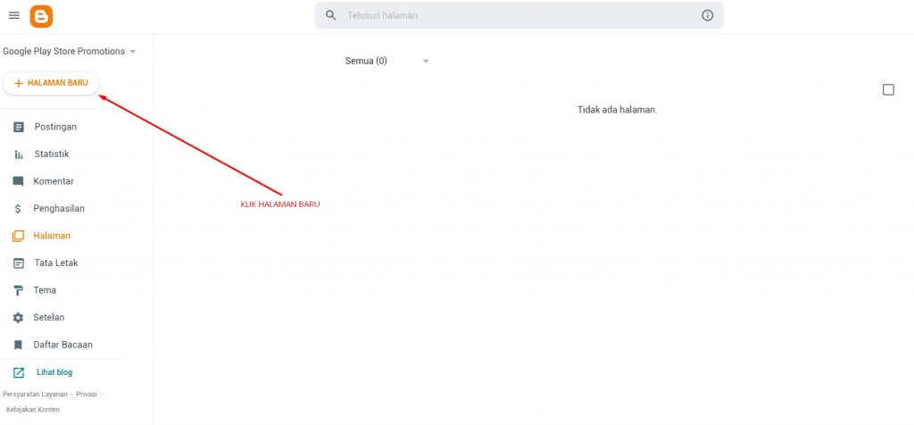Select Daftar Bacaan in the sidebar

62,345
